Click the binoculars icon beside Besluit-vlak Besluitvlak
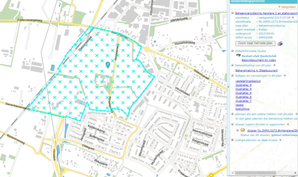Screen dimensions: 298x177 (x=238, y=55)
